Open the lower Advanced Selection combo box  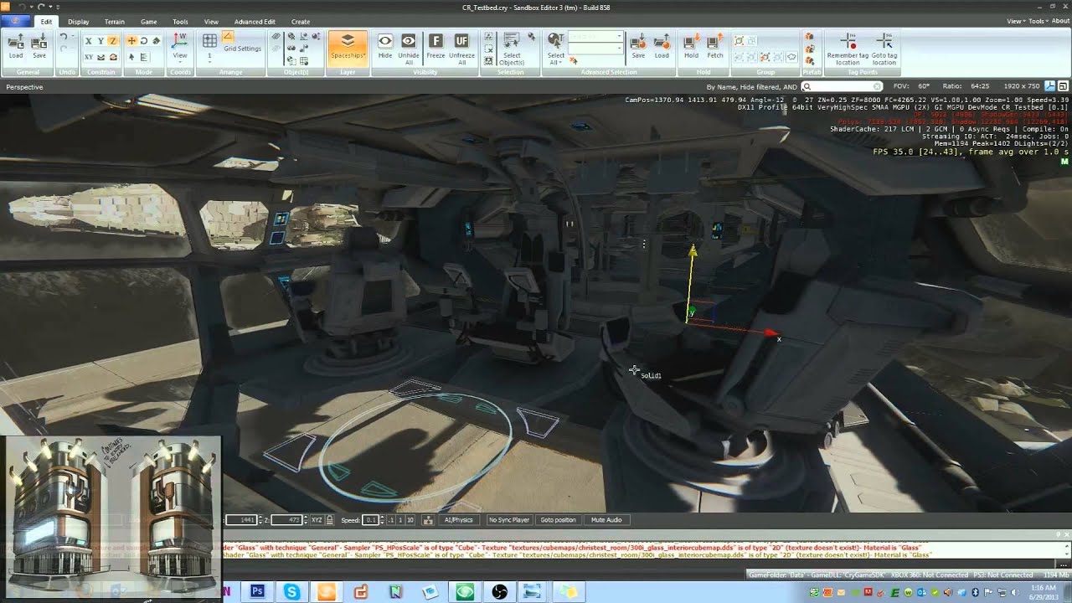coord(595,49)
